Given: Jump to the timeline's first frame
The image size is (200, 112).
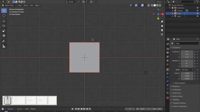Looking at the screenshot, I should pyautogui.click(x=76, y=109).
